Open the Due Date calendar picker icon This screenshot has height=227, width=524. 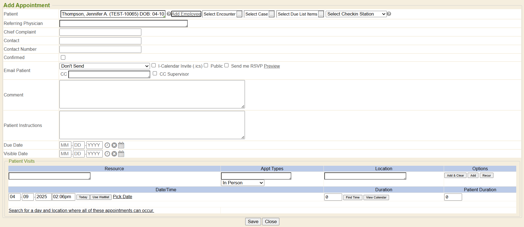(x=121, y=145)
